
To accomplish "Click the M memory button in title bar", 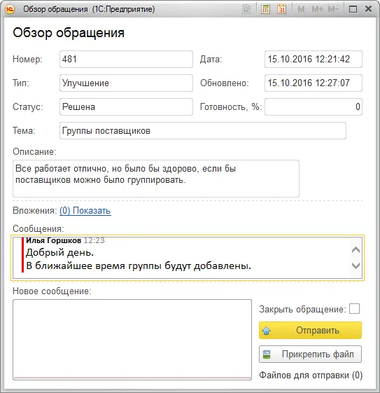I will click(x=301, y=10).
